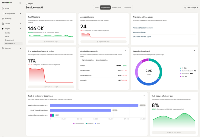Click calendar icon in Total AI actions footer
The image size is (200, 137).
point(45,42)
